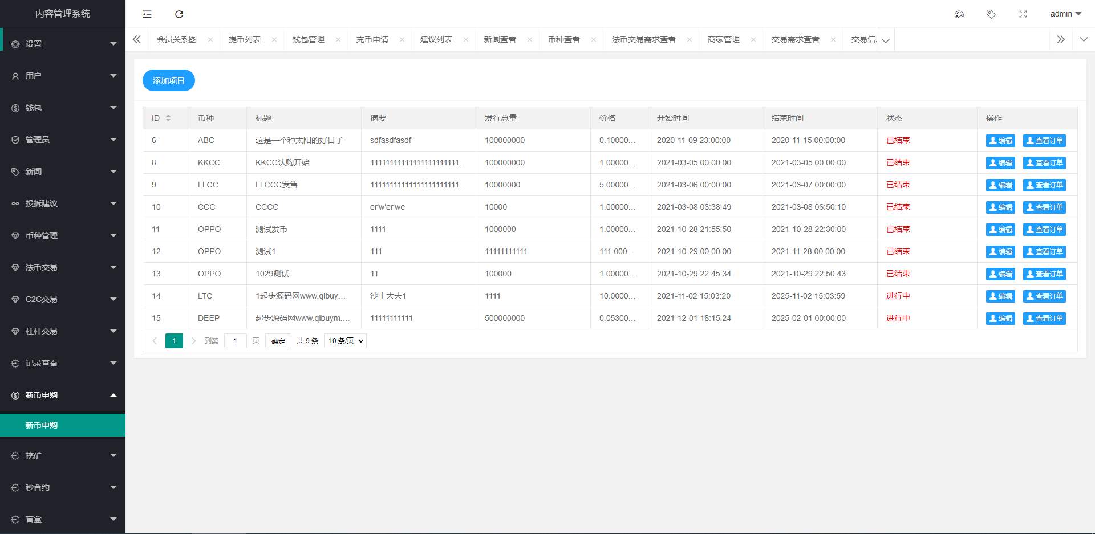This screenshot has width=1095, height=534.
Task: Sort the table by ID column
Action: [x=168, y=118]
